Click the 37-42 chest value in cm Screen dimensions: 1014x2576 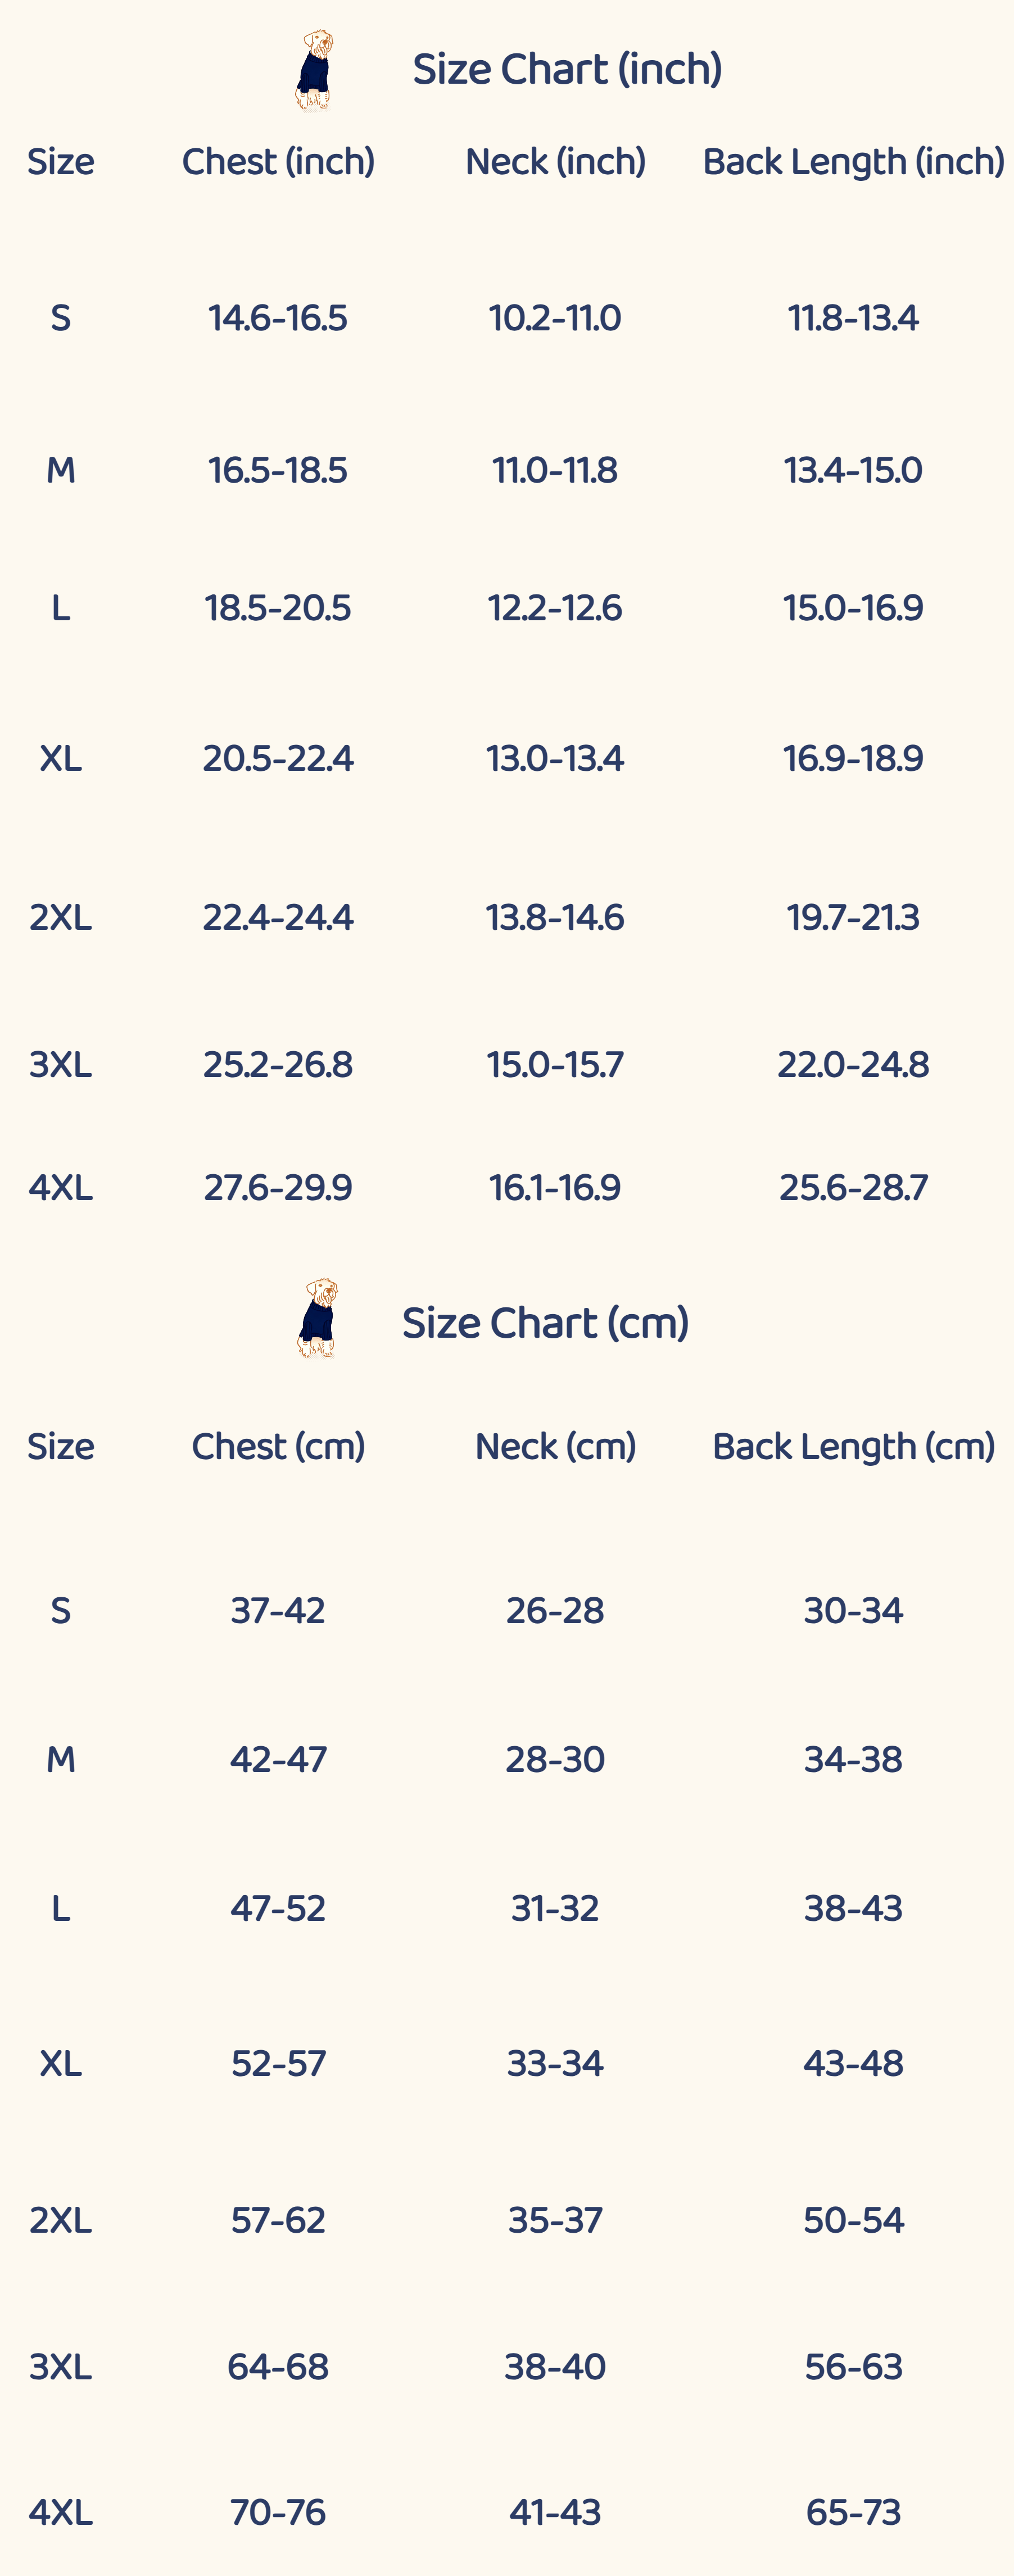point(278,1610)
